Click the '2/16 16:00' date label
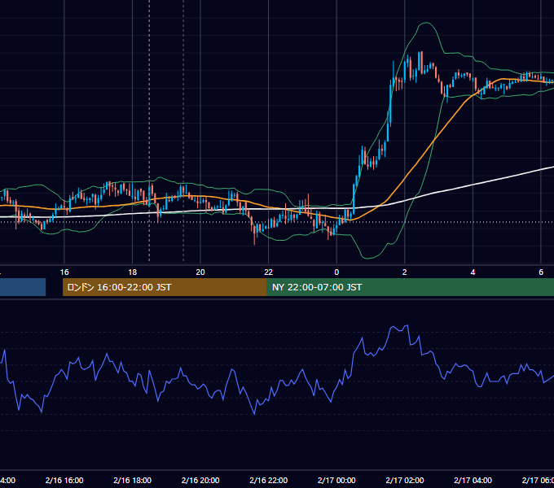 tap(64, 480)
